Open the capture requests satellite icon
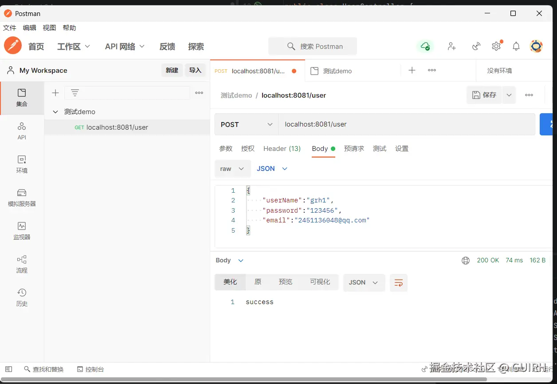Screen dimensions: 557x384 [476, 46]
